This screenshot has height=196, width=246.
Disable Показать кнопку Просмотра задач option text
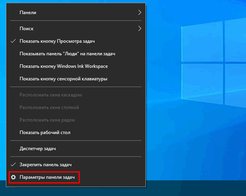[57, 41]
